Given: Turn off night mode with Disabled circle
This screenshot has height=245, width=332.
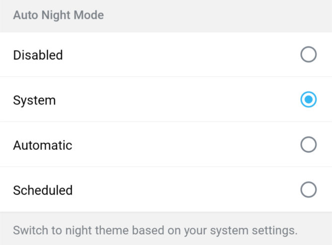Looking at the screenshot, I should [308, 55].
